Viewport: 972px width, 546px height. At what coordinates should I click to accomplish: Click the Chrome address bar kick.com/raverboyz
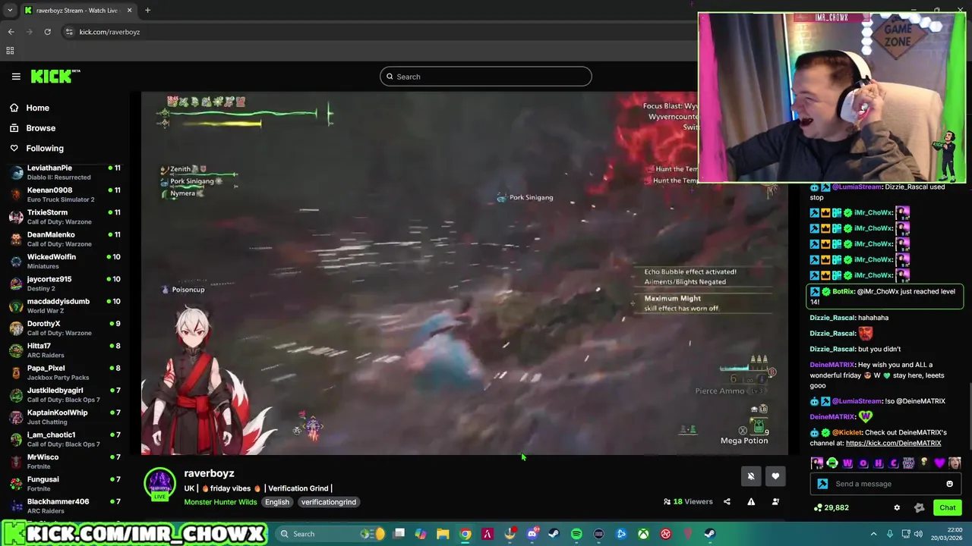[x=109, y=32]
